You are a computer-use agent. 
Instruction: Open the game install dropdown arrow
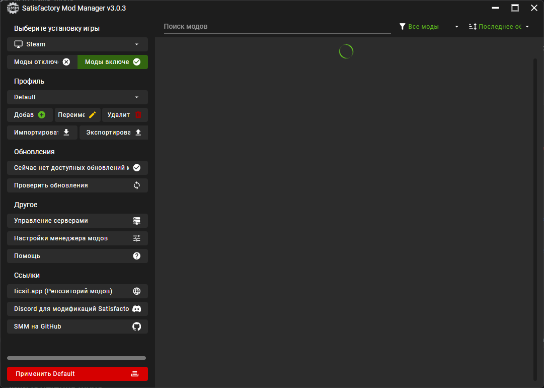137,44
